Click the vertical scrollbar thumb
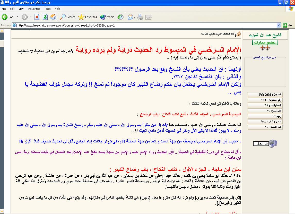 coord(2,44)
